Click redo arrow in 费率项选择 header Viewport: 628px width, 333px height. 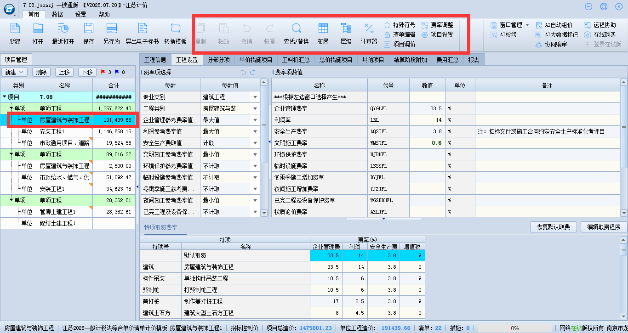[x=252, y=72]
